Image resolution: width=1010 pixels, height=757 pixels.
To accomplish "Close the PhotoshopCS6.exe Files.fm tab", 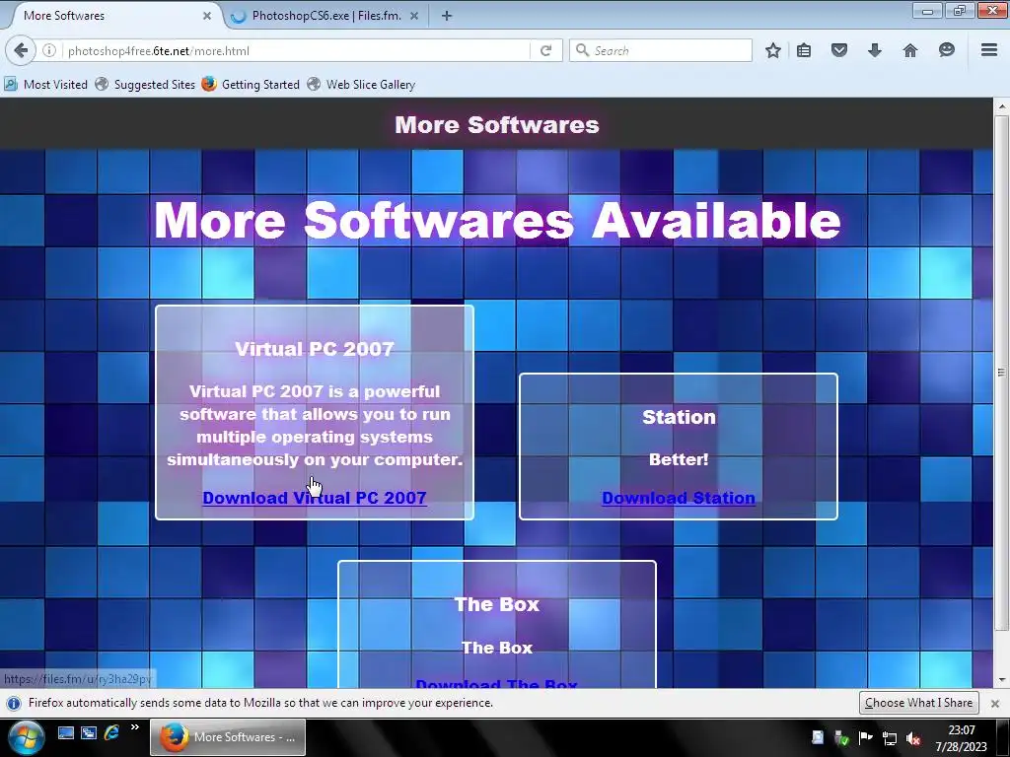I will [x=414, y=16].
